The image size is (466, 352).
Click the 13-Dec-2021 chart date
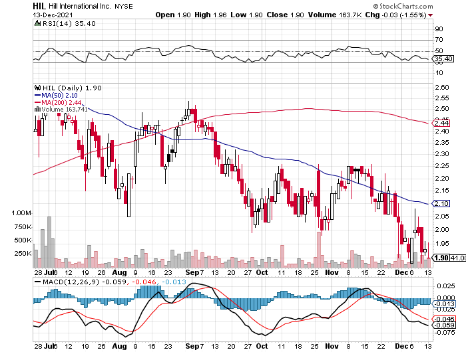click(53, 15)
